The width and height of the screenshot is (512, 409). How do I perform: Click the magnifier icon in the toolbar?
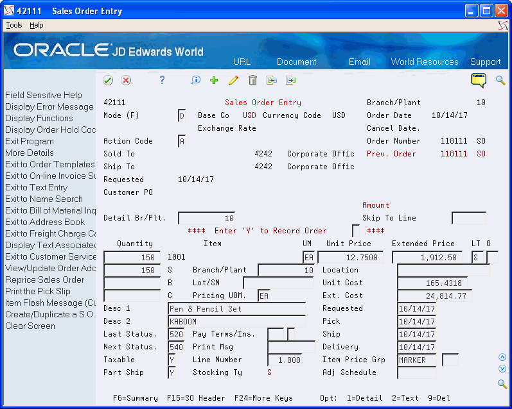[x=500, y=80]
